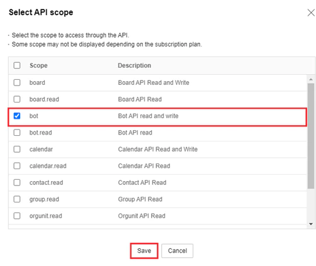This screenshot has height=266, width=316.
Task: Click the Description column header
Action: pyautogui.click(x=135, y=65)
